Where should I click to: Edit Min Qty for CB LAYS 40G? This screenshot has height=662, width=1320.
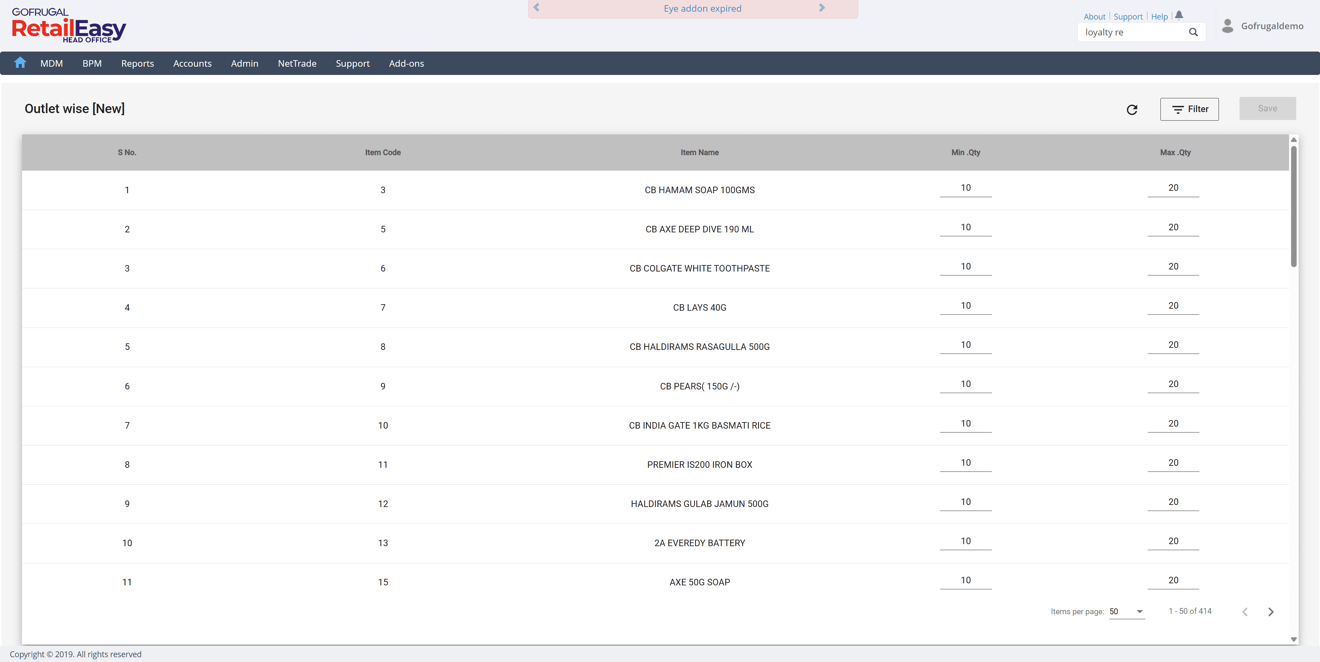click(966, 306)
